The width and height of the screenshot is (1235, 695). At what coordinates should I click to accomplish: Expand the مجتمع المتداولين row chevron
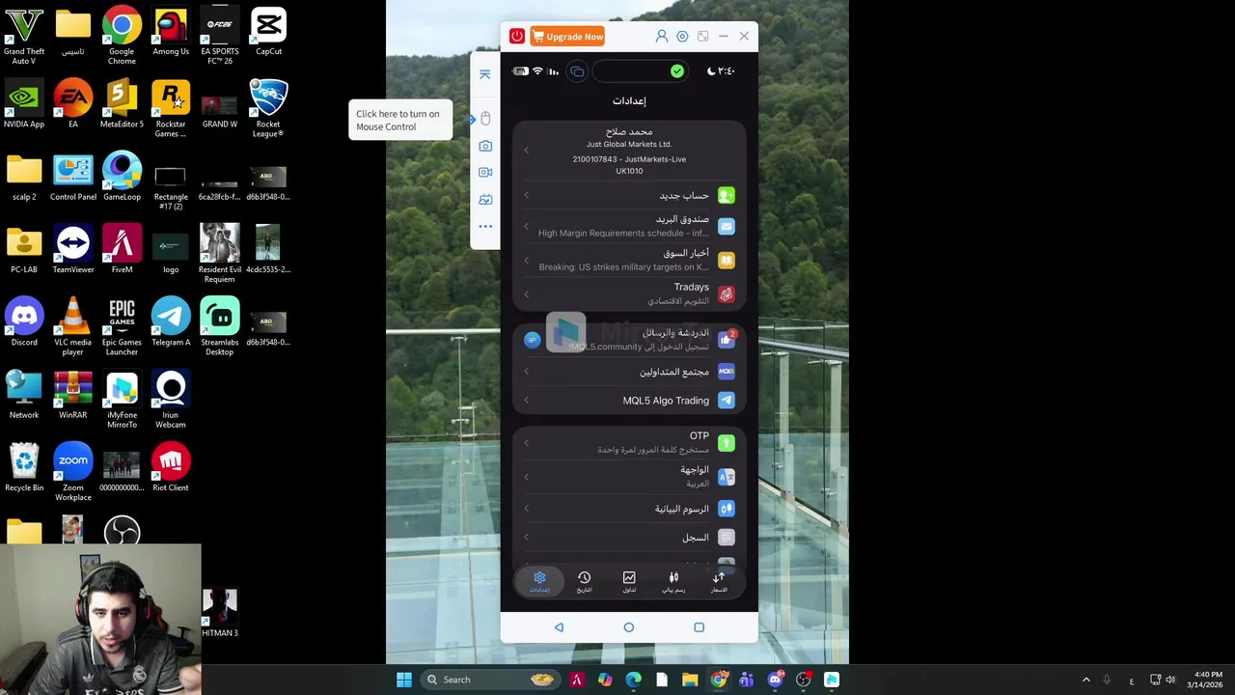point(527,372)
